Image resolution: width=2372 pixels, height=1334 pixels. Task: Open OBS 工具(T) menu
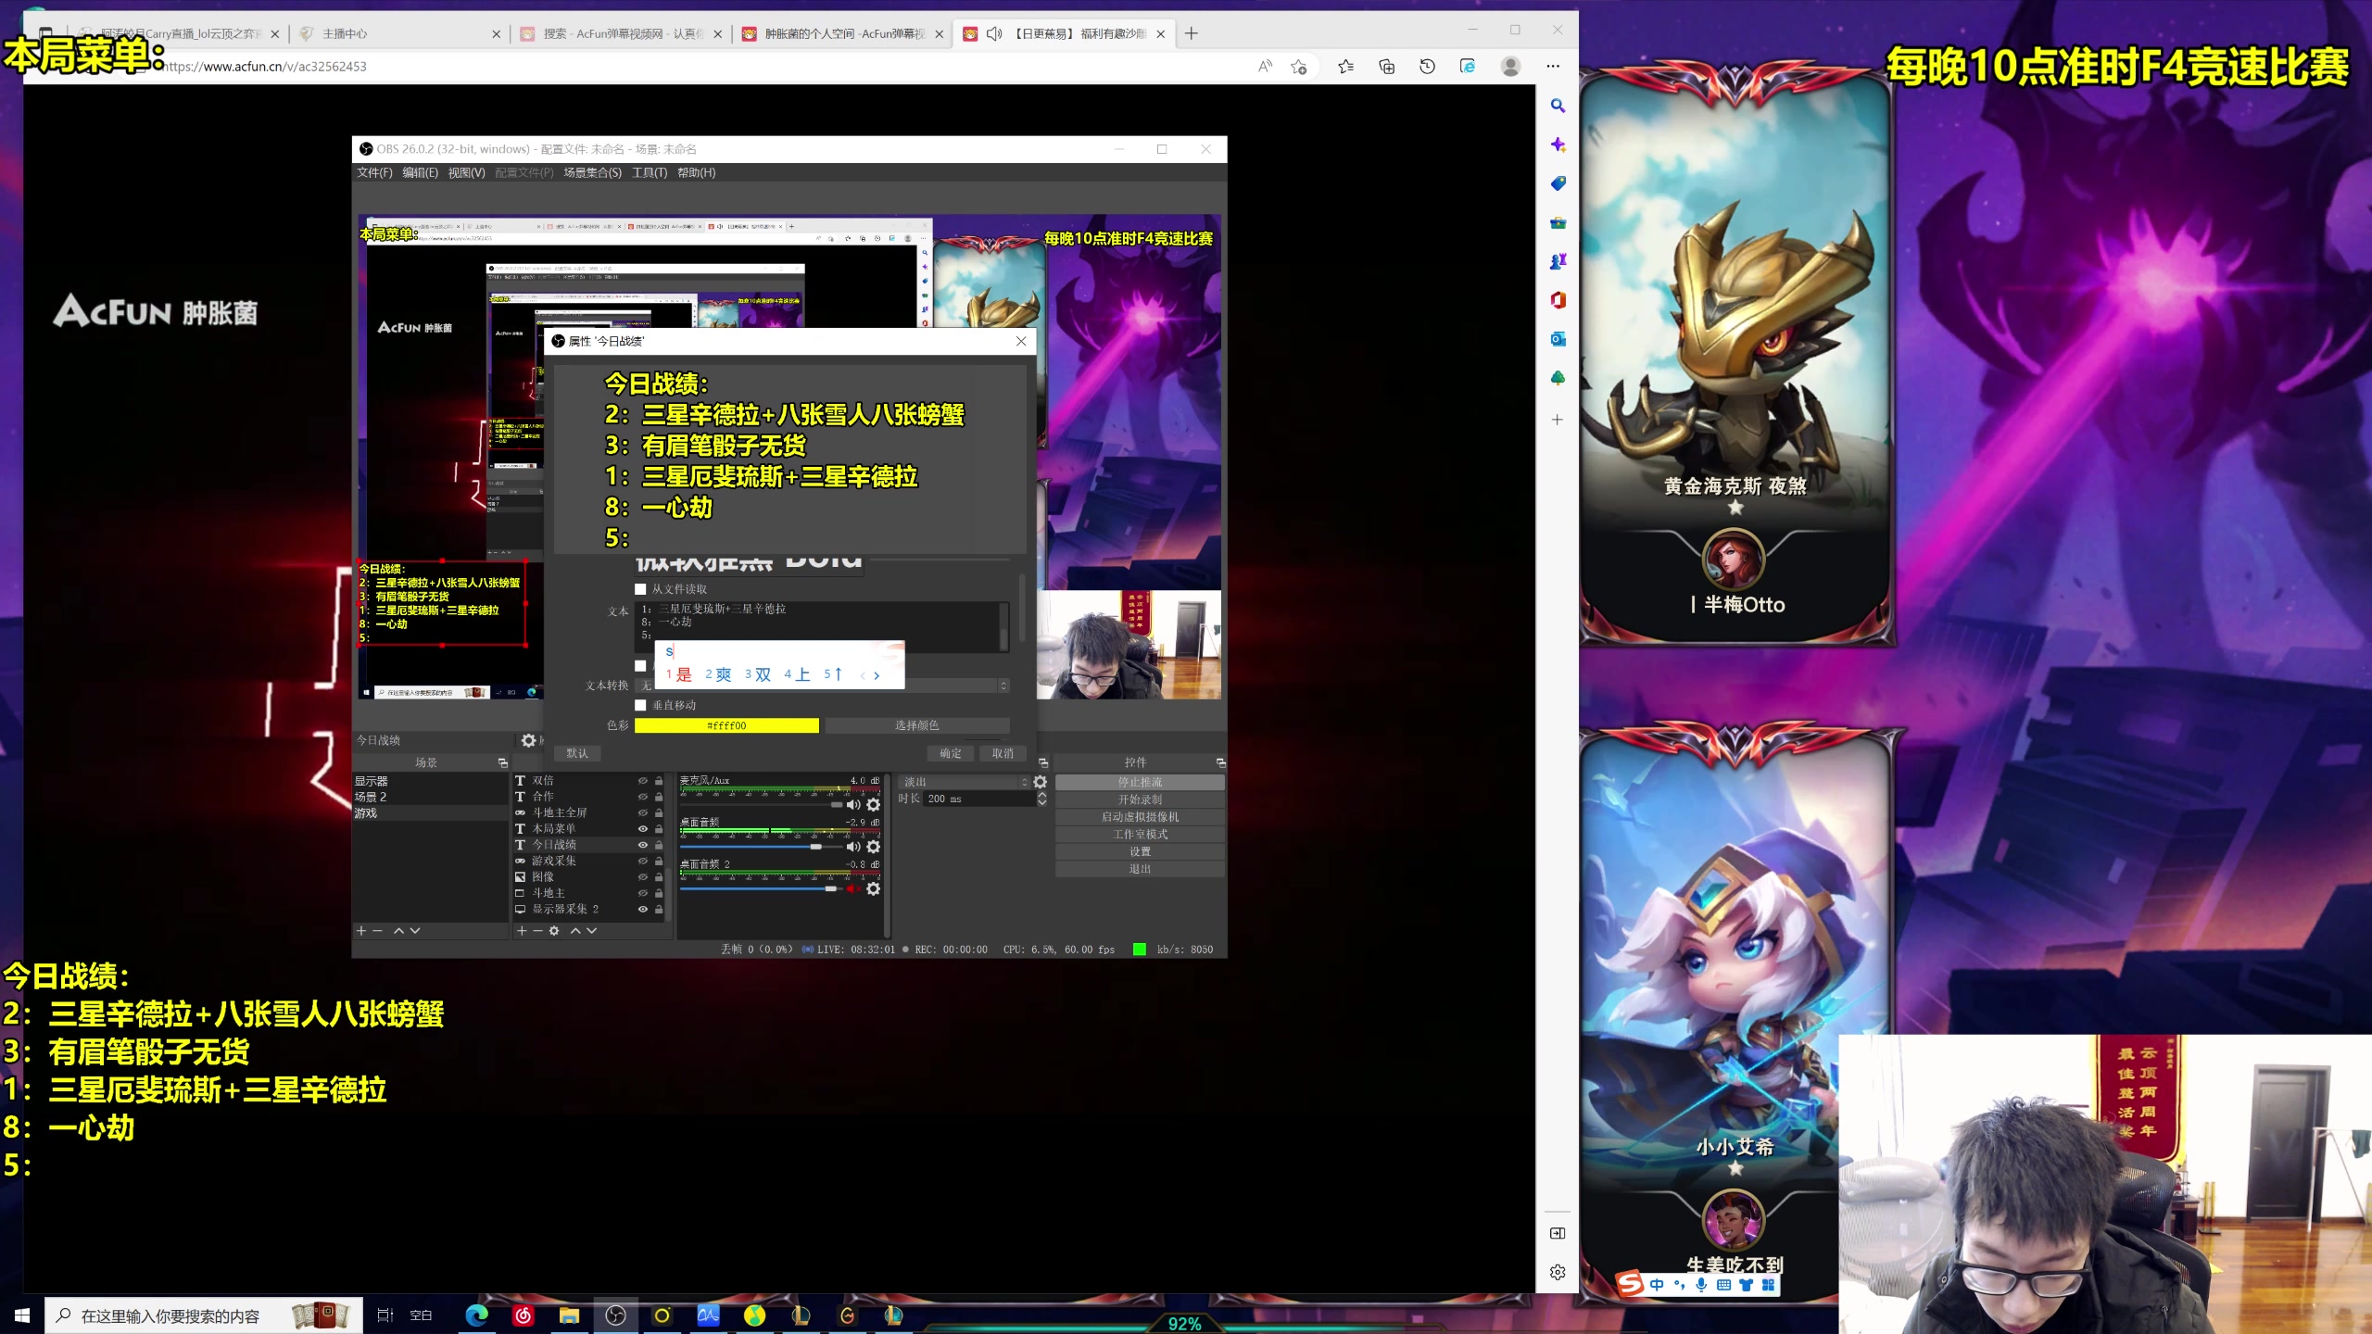[x=650, y=173]
